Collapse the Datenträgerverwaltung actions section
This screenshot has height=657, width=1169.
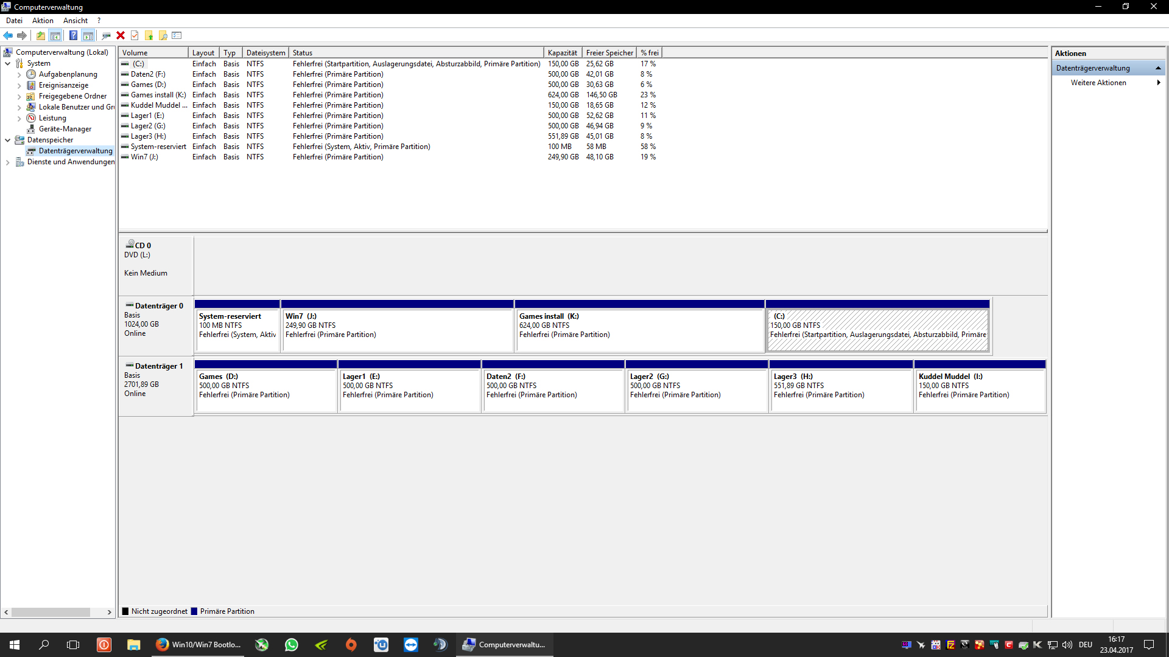coord(1158,68)
